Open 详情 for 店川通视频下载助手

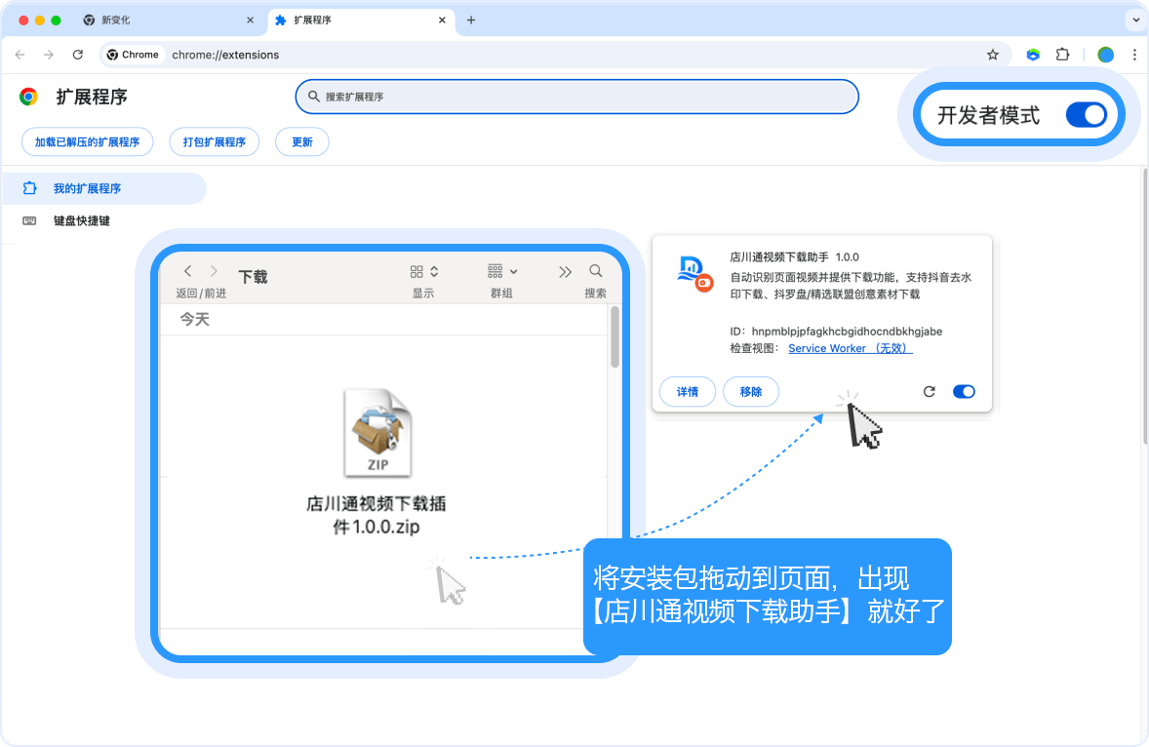click(688, 392)
